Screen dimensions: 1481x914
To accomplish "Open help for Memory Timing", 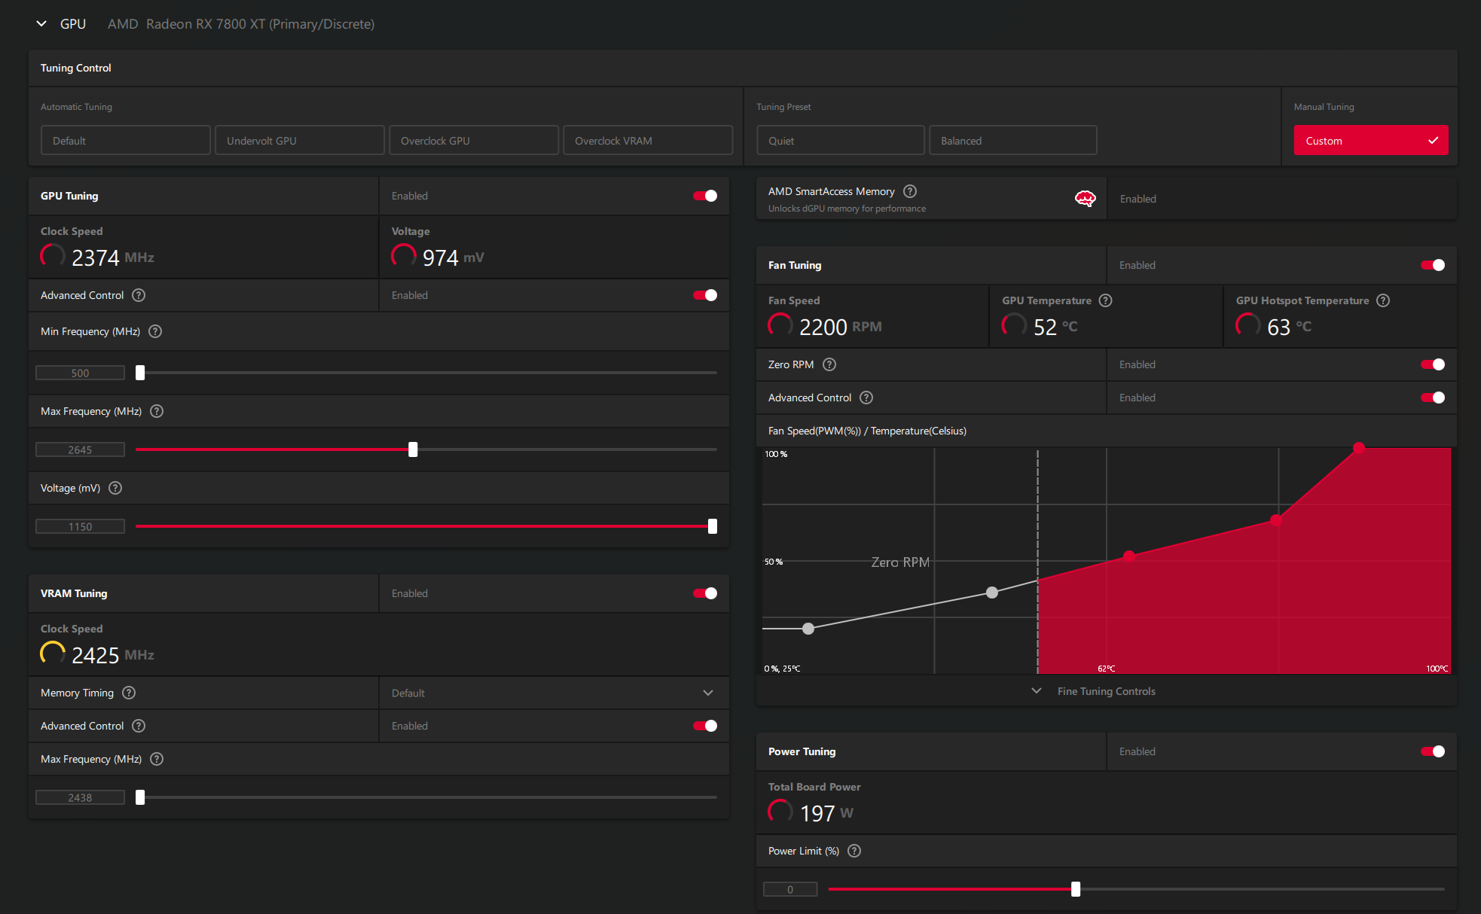I will [129, 693].
